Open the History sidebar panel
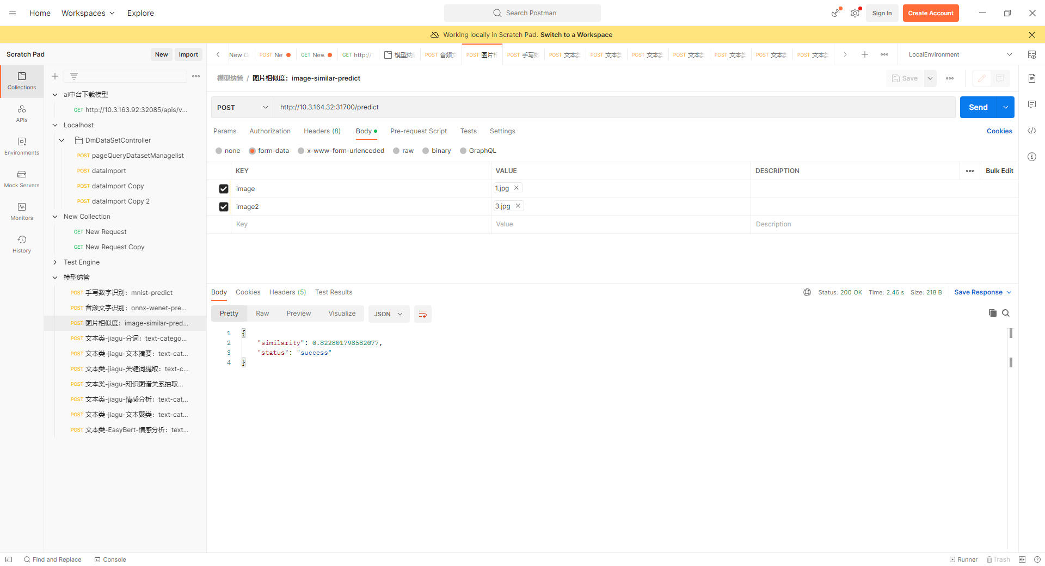The width and height of the screenshot is (1045, 566). tap(22, 244)
